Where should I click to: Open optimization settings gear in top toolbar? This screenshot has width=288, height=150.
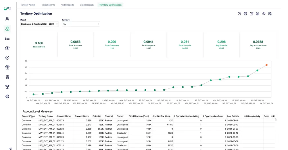(245, 14)
